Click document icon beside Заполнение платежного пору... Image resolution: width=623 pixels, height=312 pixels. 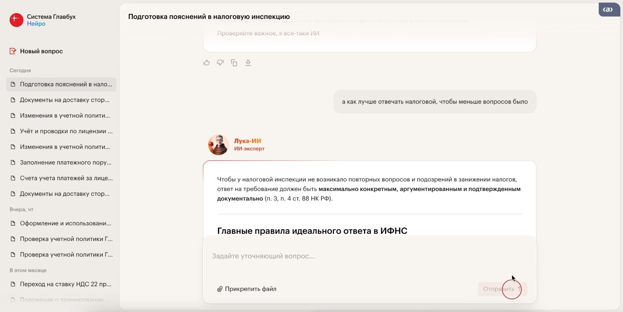click(x=13, y=162)
